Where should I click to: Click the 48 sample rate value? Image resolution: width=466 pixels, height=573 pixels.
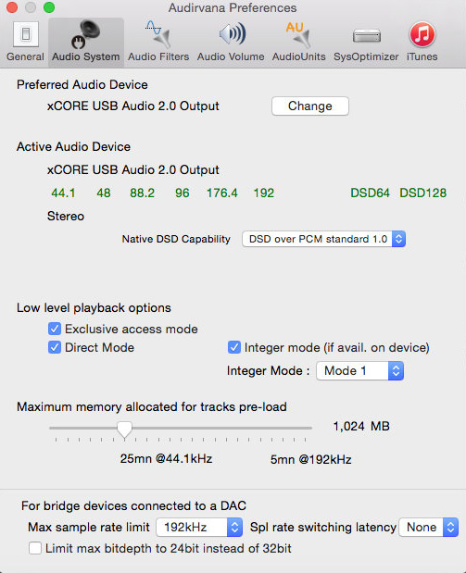click(x=104, y=193)
